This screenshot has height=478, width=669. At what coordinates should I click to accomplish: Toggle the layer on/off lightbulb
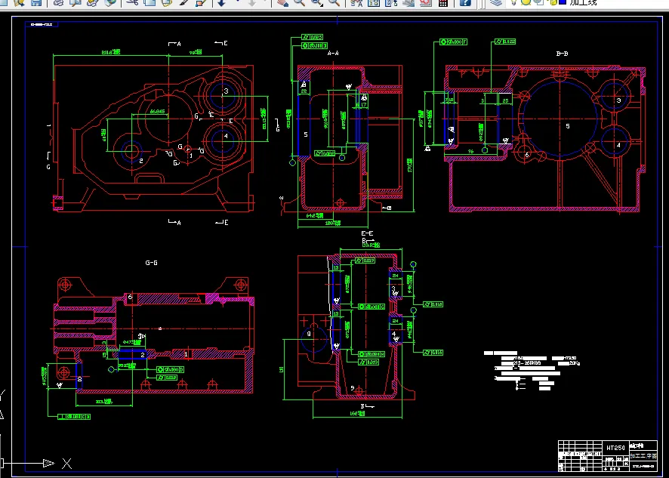pos(514,2)
